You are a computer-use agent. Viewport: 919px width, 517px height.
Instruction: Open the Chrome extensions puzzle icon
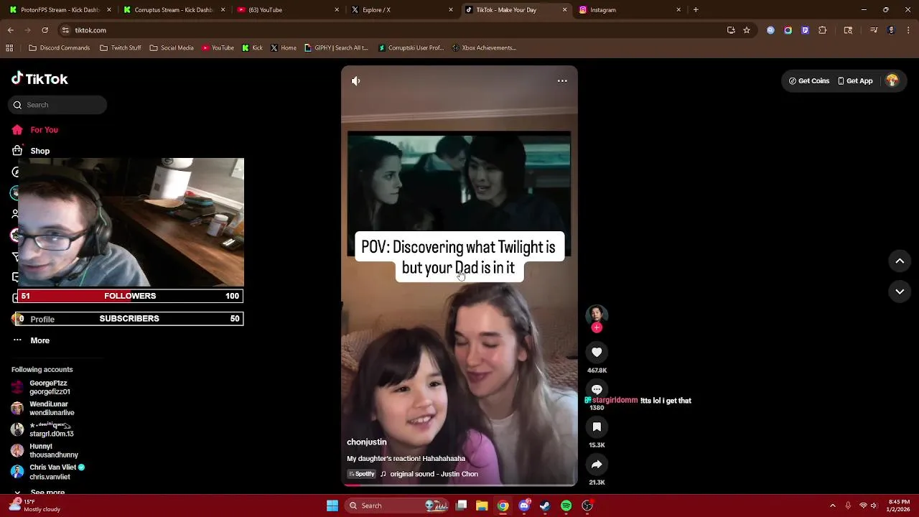pyautogui.click(x=823, y=30)
